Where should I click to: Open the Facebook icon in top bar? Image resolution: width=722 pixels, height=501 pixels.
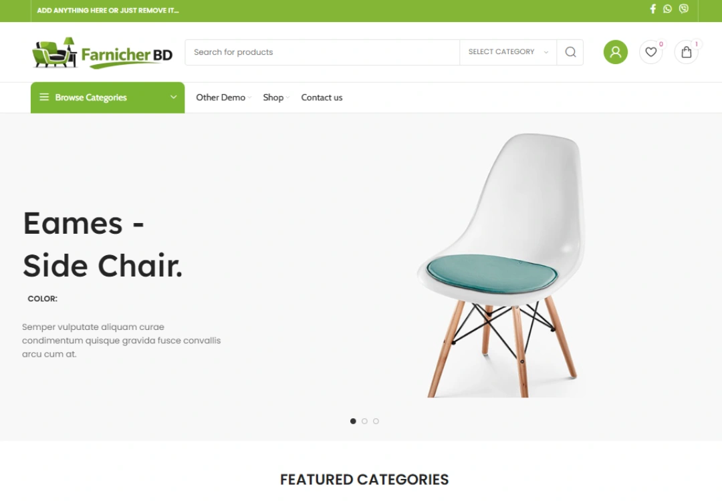coord(652,9)
